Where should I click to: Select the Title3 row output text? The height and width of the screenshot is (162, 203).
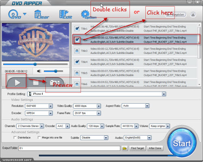pos(165,53)
